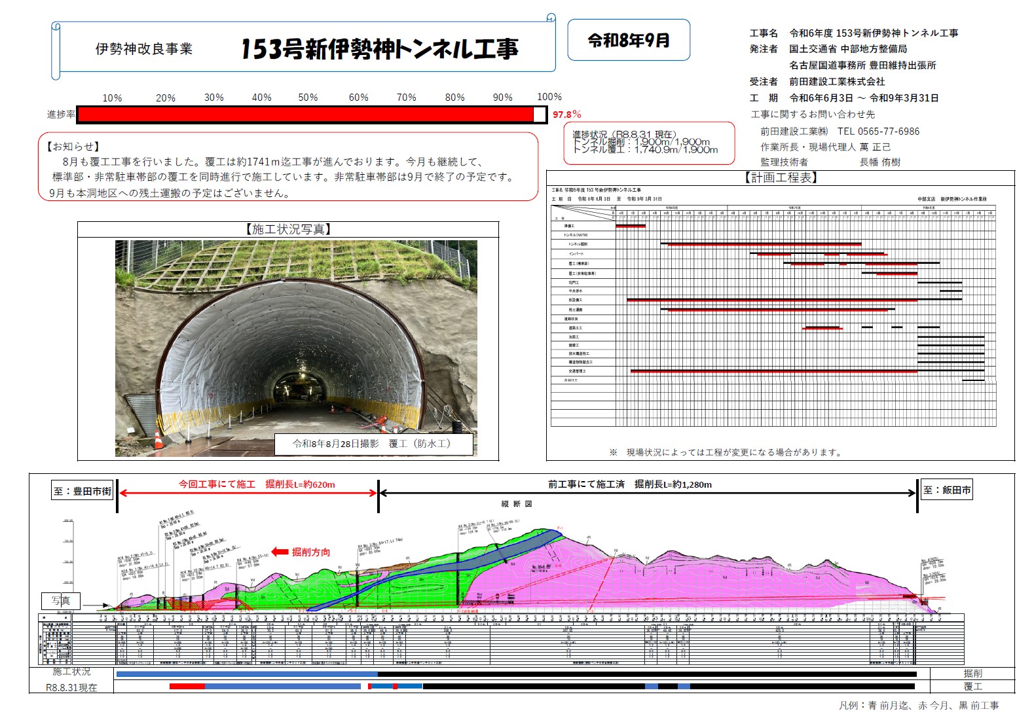Select the red text "今回工事にて施工 掘削長L=約620m"

(257, 484)
